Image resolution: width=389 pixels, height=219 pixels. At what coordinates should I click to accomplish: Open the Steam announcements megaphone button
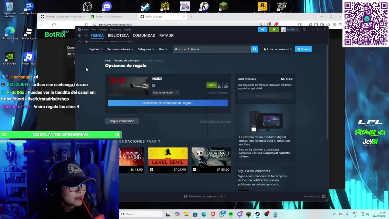[x=263, y=30]
